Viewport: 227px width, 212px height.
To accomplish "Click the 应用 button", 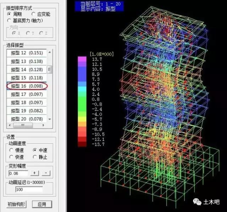I will click(x=42, y=204).
